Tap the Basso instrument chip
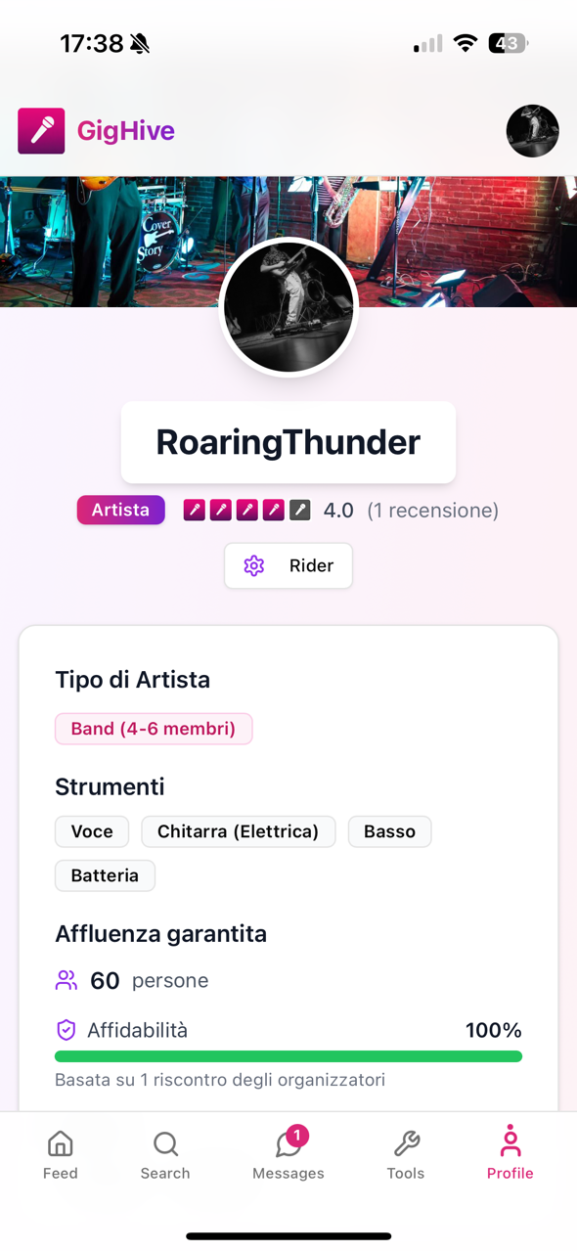Viewport: 577px width, 1252px height. pos(390,831)
